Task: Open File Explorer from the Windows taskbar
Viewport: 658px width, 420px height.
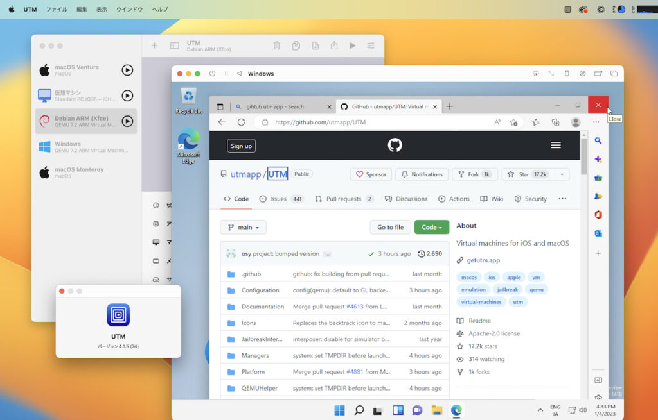Action: [x=436, y=410]
